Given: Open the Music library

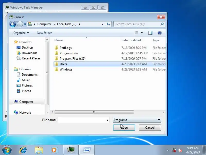Looking at the screenshot, I should pyautogui.click(x=26, y=80).
